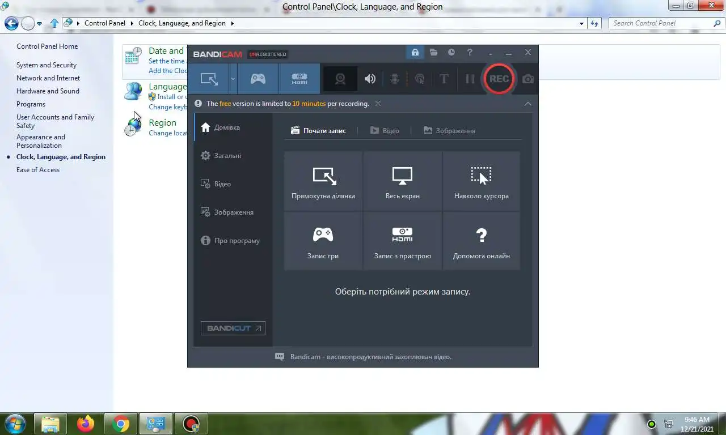The width and height of the screenshot is (726, 435).
Task: Click the Date and Time calendar icon
Action: (x=133, y=56)
